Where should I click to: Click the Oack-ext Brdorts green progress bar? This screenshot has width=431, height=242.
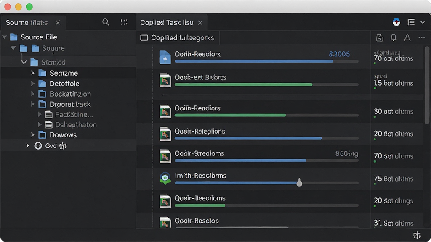243,84
